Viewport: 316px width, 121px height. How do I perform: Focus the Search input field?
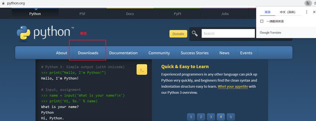click(x=228, y=33)
